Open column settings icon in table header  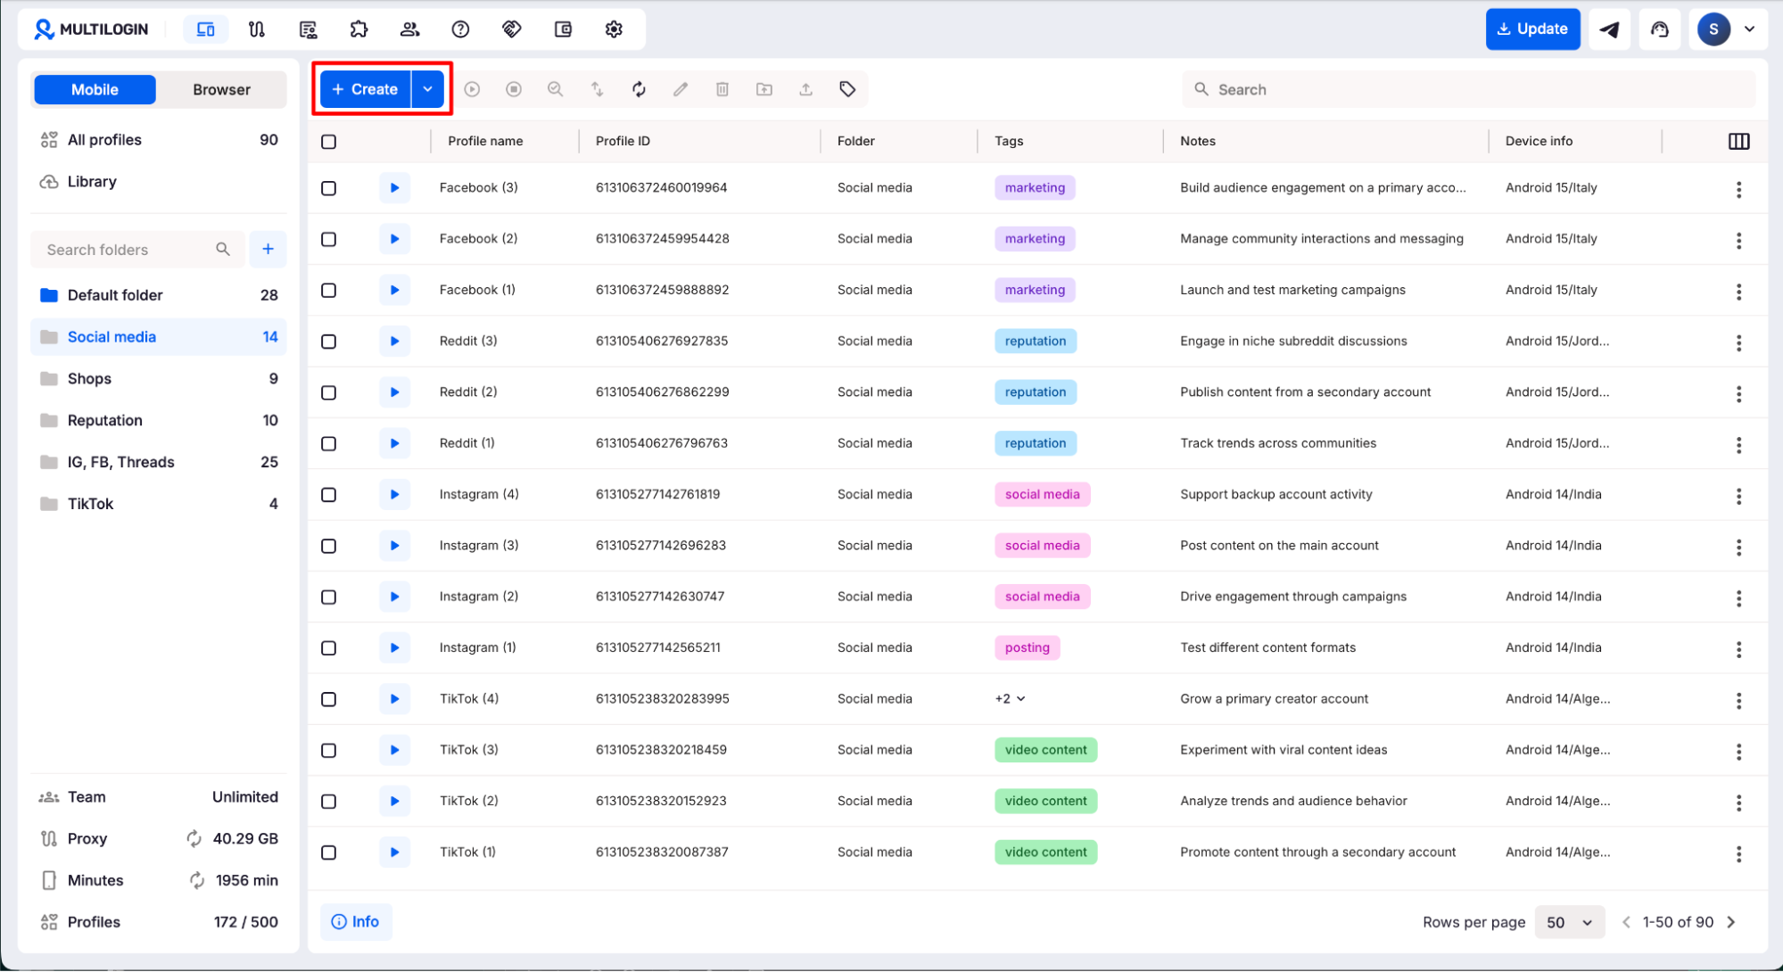[1738, 141]
